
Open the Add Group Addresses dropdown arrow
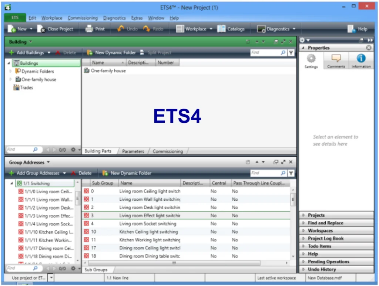tap(64, 173)
